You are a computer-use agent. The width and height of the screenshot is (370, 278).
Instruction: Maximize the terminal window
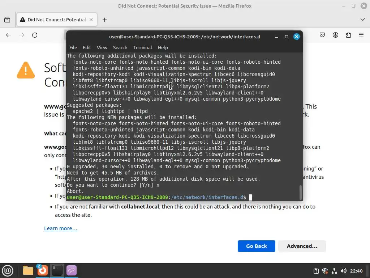tap(287, 37)
